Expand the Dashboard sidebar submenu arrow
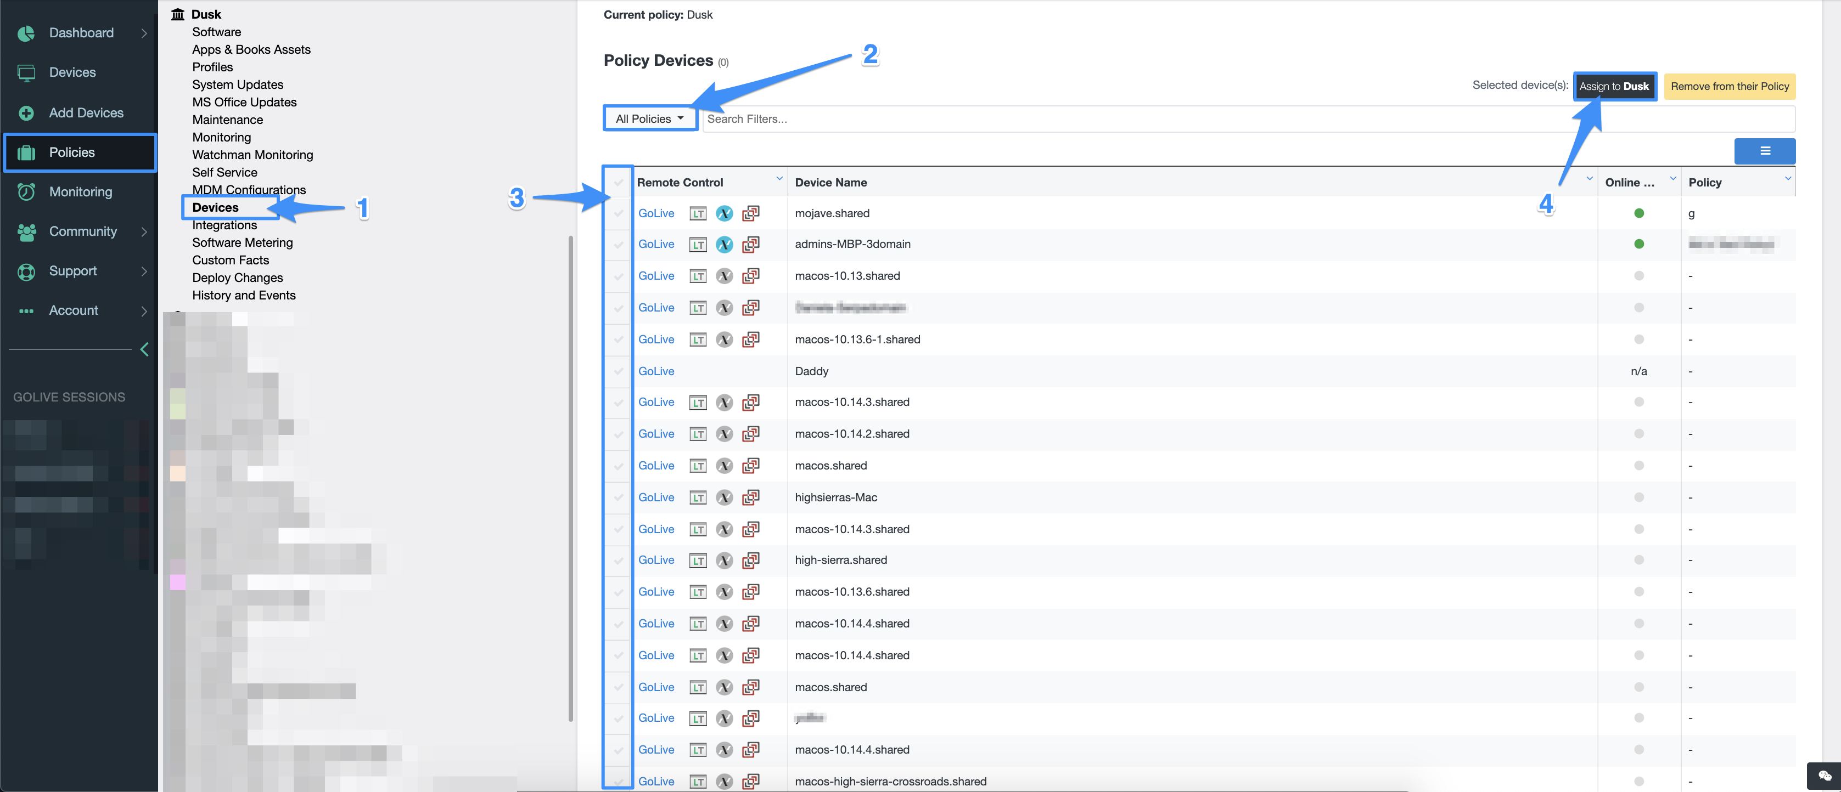The image size is (1841, 792). (x=144, y=33)
